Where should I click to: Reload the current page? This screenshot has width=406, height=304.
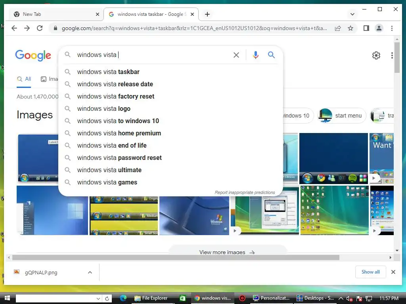point(40,28)
